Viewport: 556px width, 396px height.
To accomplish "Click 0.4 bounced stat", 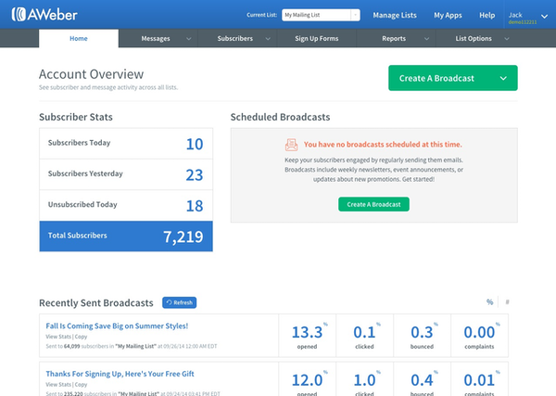I will (x=422, y=379).
